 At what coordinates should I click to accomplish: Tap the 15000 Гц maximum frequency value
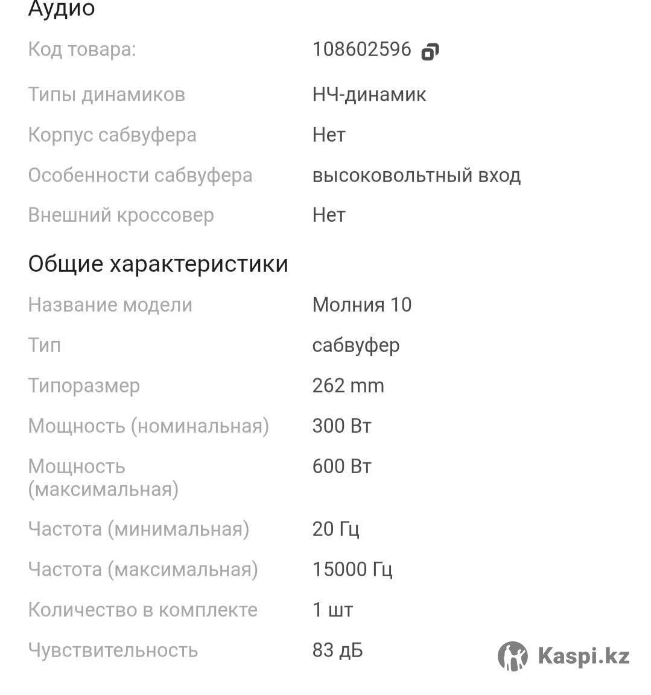tap(352, 570)
